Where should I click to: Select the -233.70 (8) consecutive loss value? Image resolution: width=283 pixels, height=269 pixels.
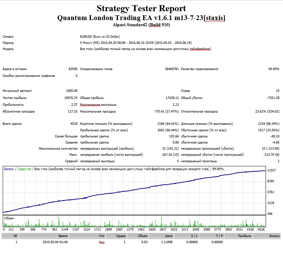pos(271,155)
